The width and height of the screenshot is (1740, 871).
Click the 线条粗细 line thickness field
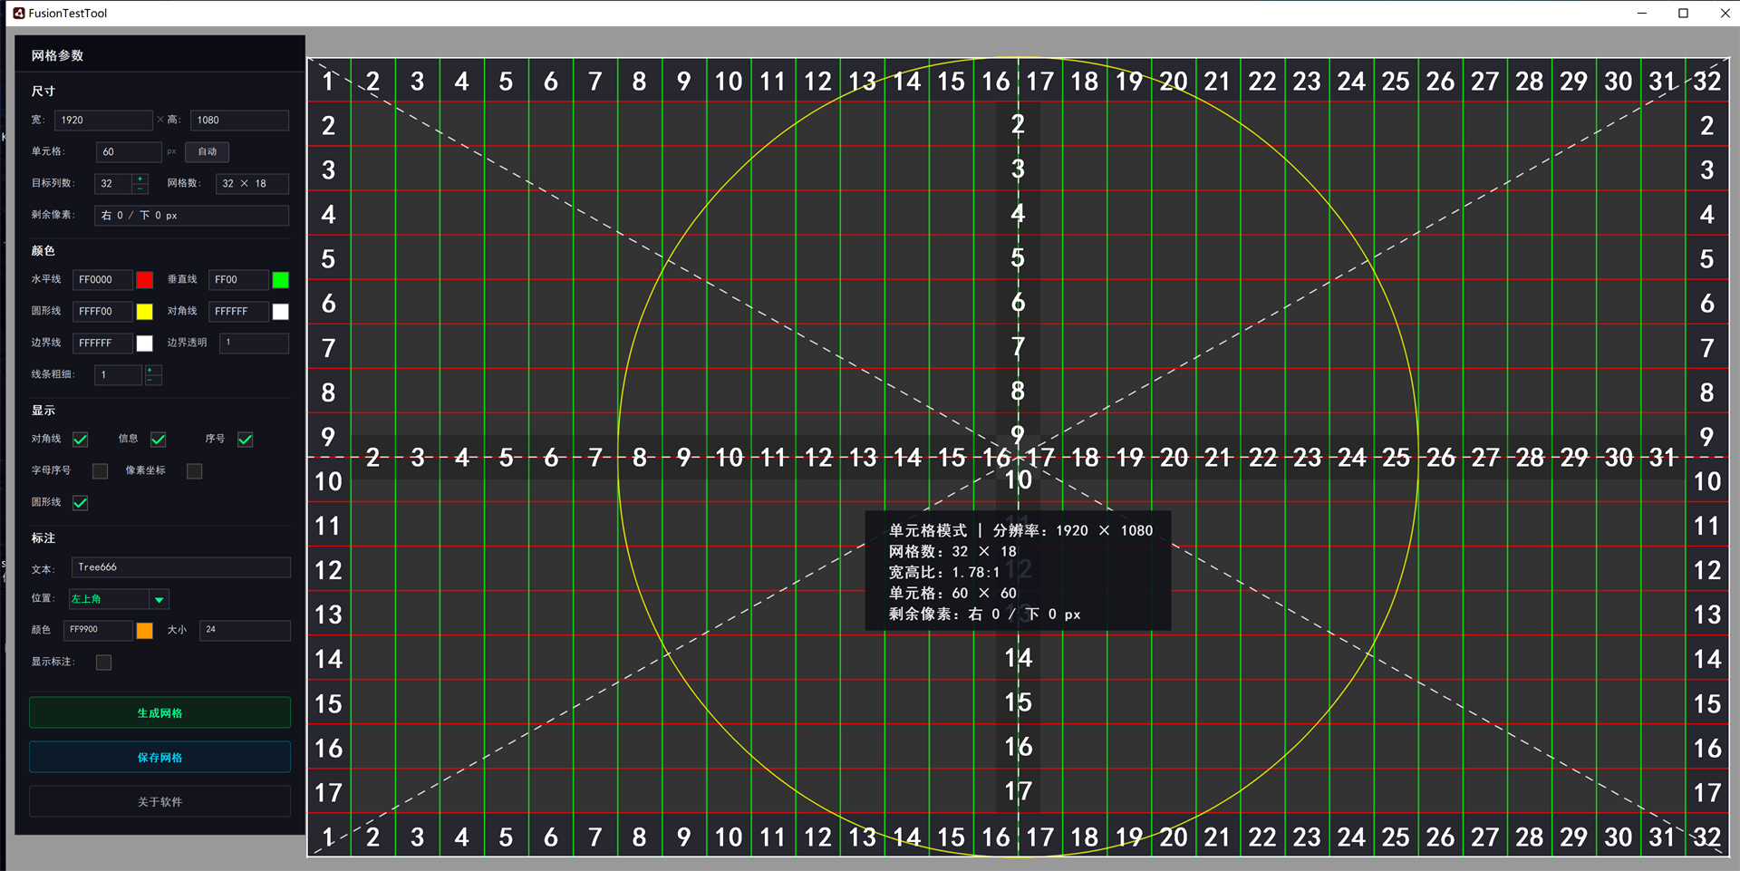(x=119, y=375)
